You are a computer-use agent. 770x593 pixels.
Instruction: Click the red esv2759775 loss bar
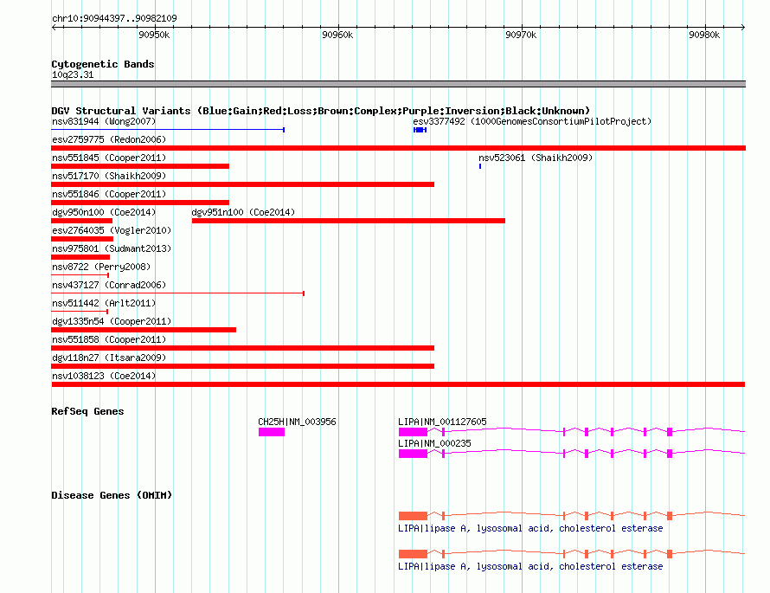[398, 148]
